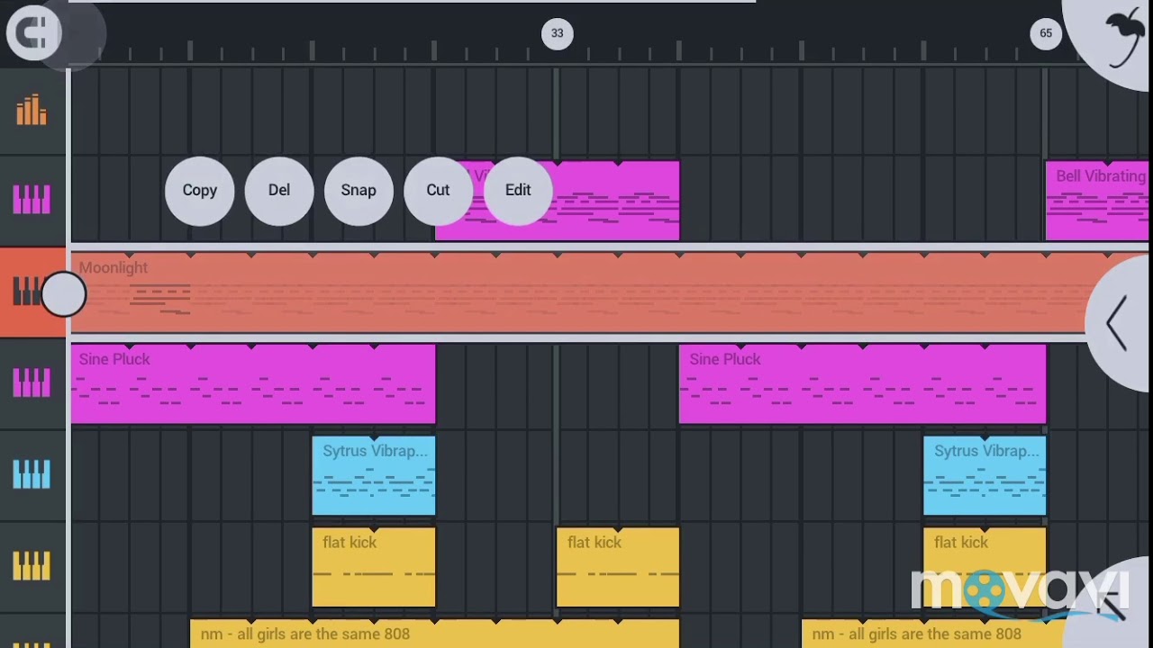This screenshot has height=648, width=1153.
Task: Select the first flat kick clip
Action: [374, 568]
